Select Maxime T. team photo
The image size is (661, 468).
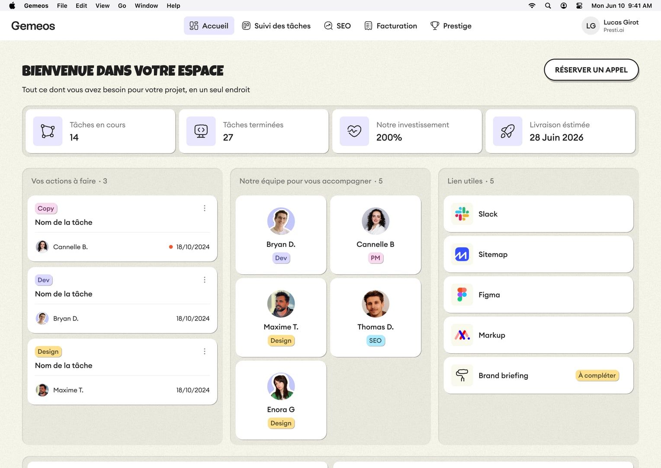pos(281,304)
